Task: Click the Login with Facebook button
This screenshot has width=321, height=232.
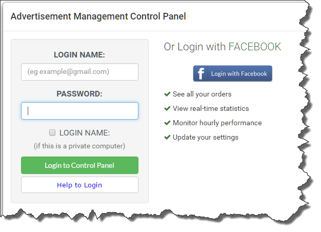Action: pos(233,73)
